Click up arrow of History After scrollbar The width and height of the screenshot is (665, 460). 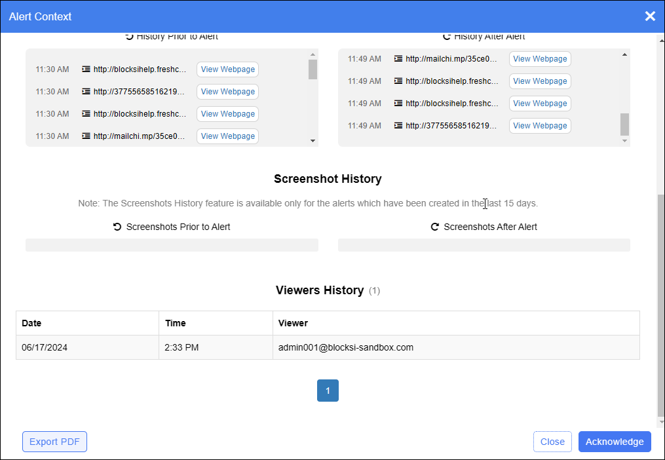point(625,54)
